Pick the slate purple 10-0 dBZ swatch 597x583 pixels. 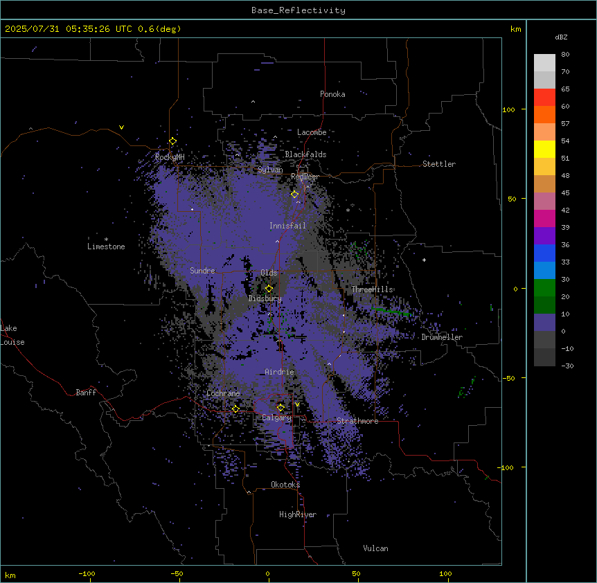pos(544,323)
